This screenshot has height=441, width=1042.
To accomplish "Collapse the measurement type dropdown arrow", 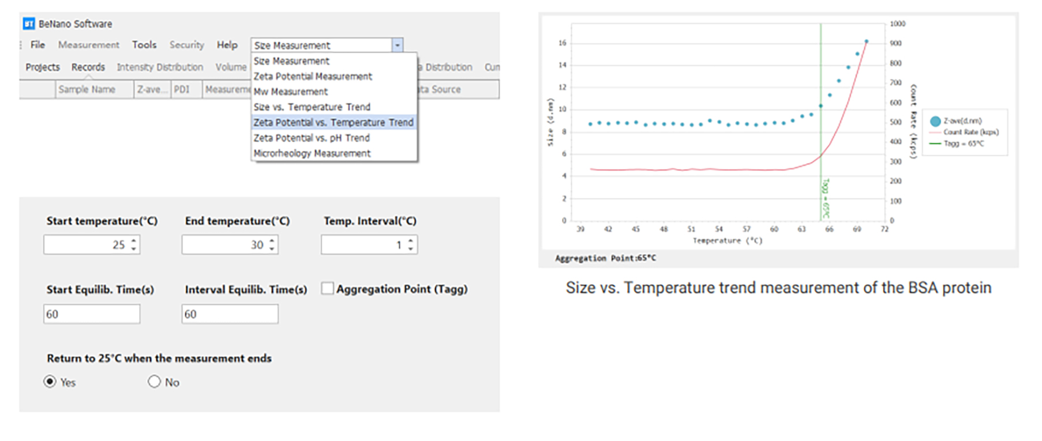I will [x=397, y=45].
